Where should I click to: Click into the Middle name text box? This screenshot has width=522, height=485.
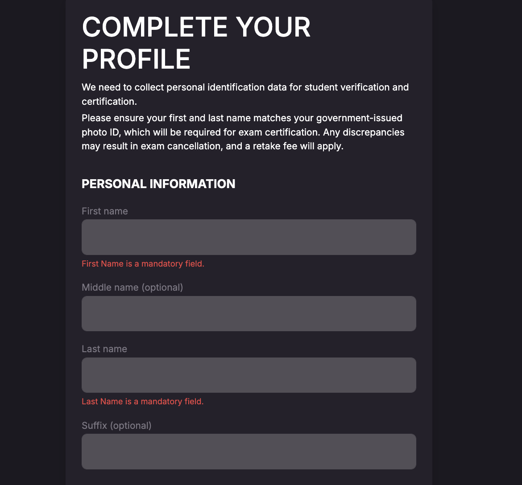(x=249, y=313)
